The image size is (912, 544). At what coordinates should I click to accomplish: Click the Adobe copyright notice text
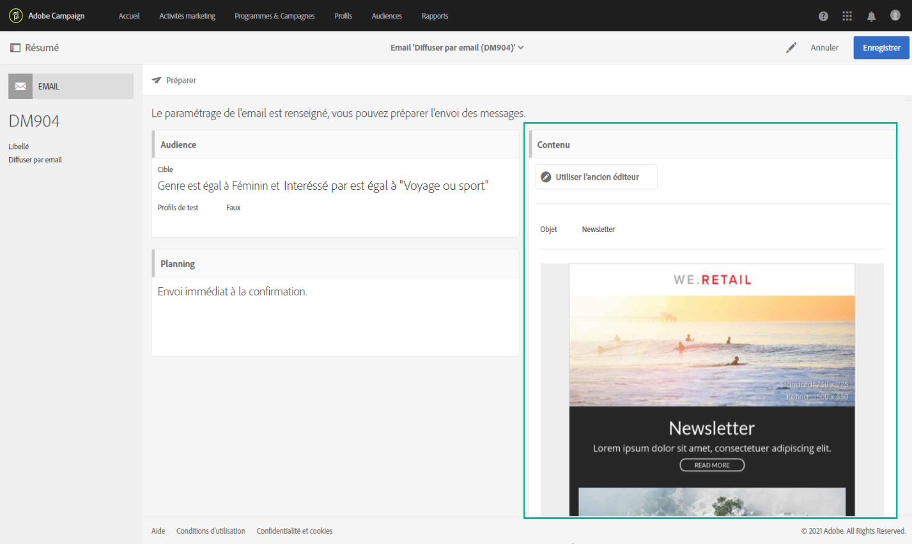click(x=853, y=531)
